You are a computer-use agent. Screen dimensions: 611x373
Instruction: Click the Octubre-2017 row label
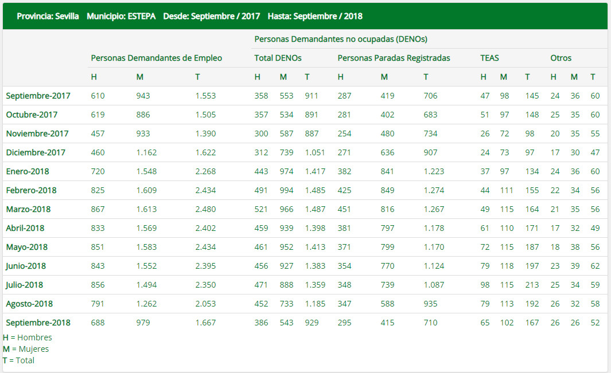[33, 115]
